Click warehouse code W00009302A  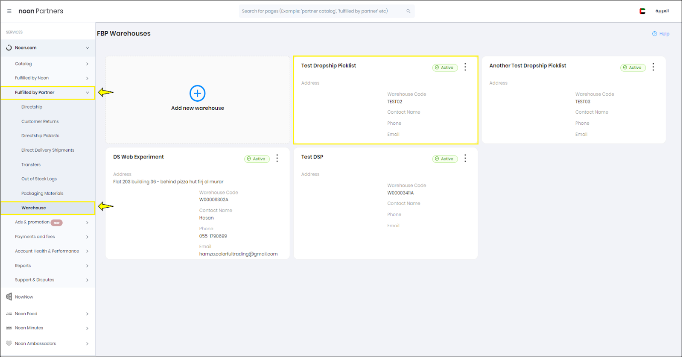pos(214,200)
